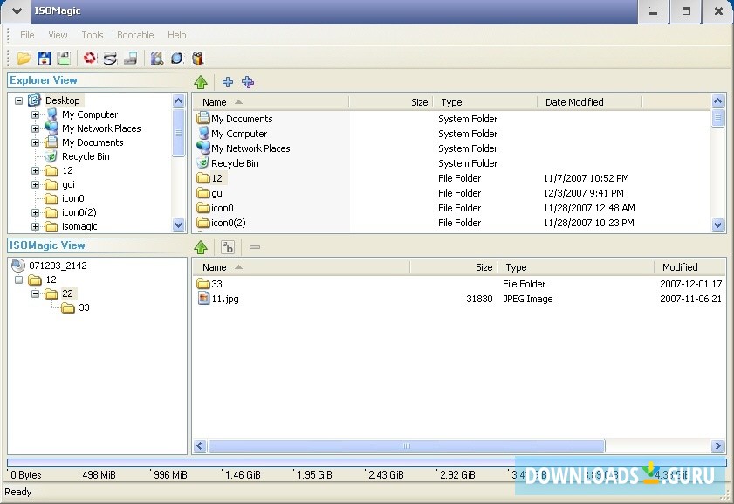The image size is (734, 504).
Task: Expand the isomagic folder tree node
Action: coord(36,226)
